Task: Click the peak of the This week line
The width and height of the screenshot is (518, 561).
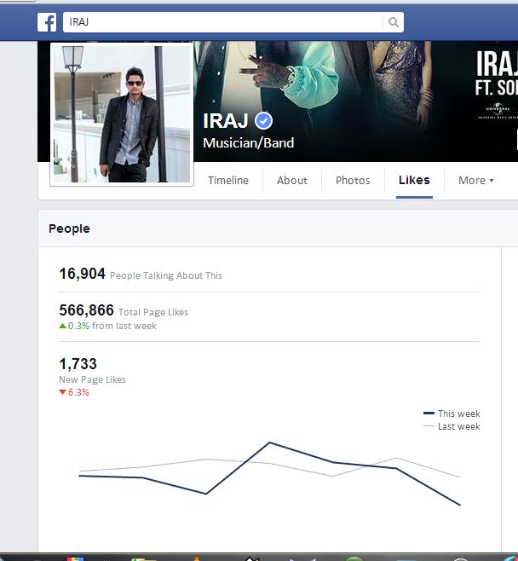Action: (270, 443)
